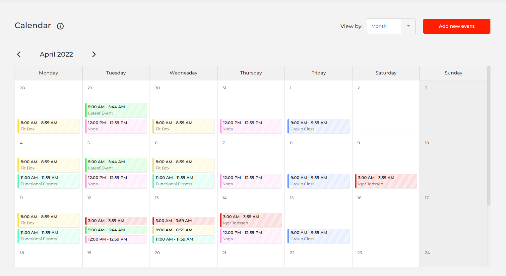Click the Calendar page title

[32, 25]
